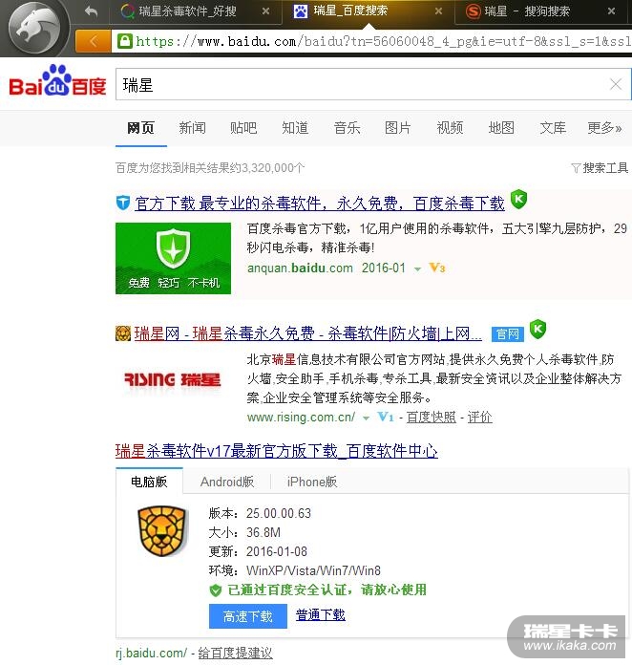
Task: Close the 瑞星 - 搜狗搜索 tab
Action: 611,11
